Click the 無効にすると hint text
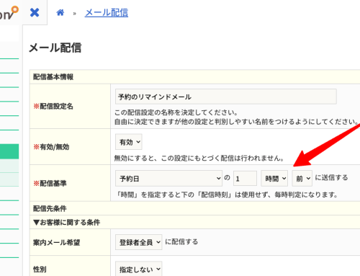This screenshot has width=360, height=276. click(199, 158)
